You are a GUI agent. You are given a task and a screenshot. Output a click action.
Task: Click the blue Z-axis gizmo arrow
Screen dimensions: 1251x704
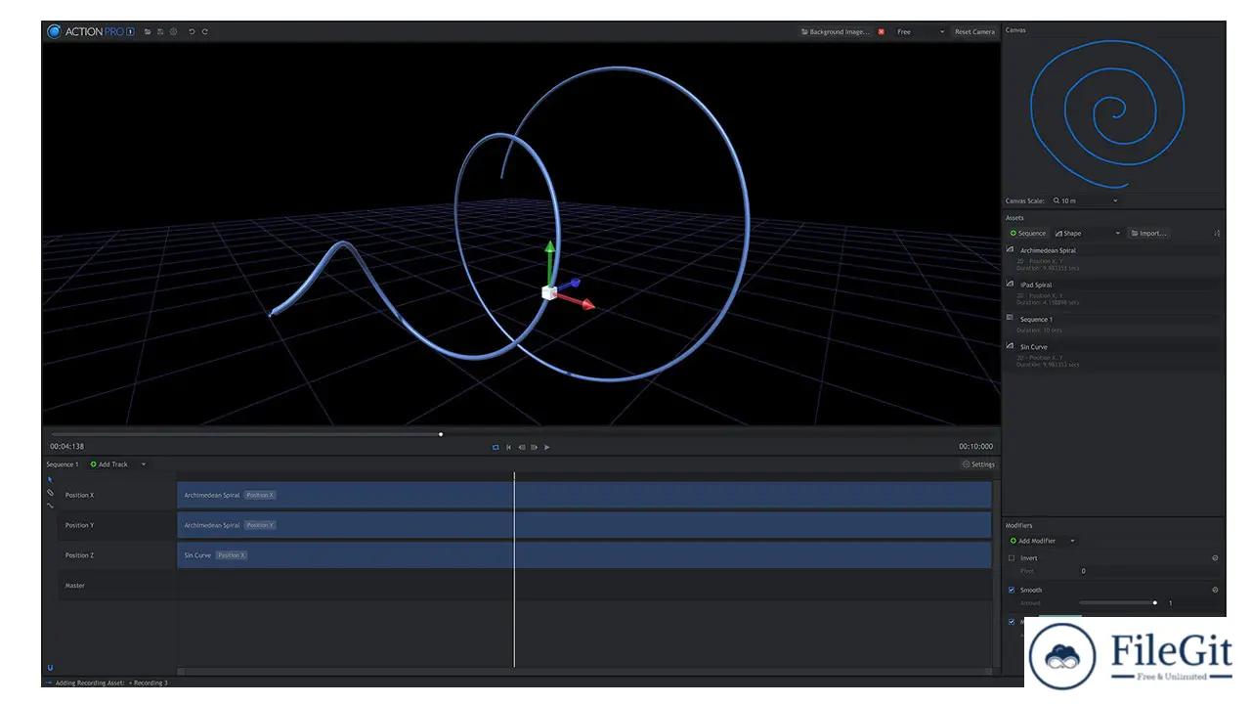pos(569,285)
